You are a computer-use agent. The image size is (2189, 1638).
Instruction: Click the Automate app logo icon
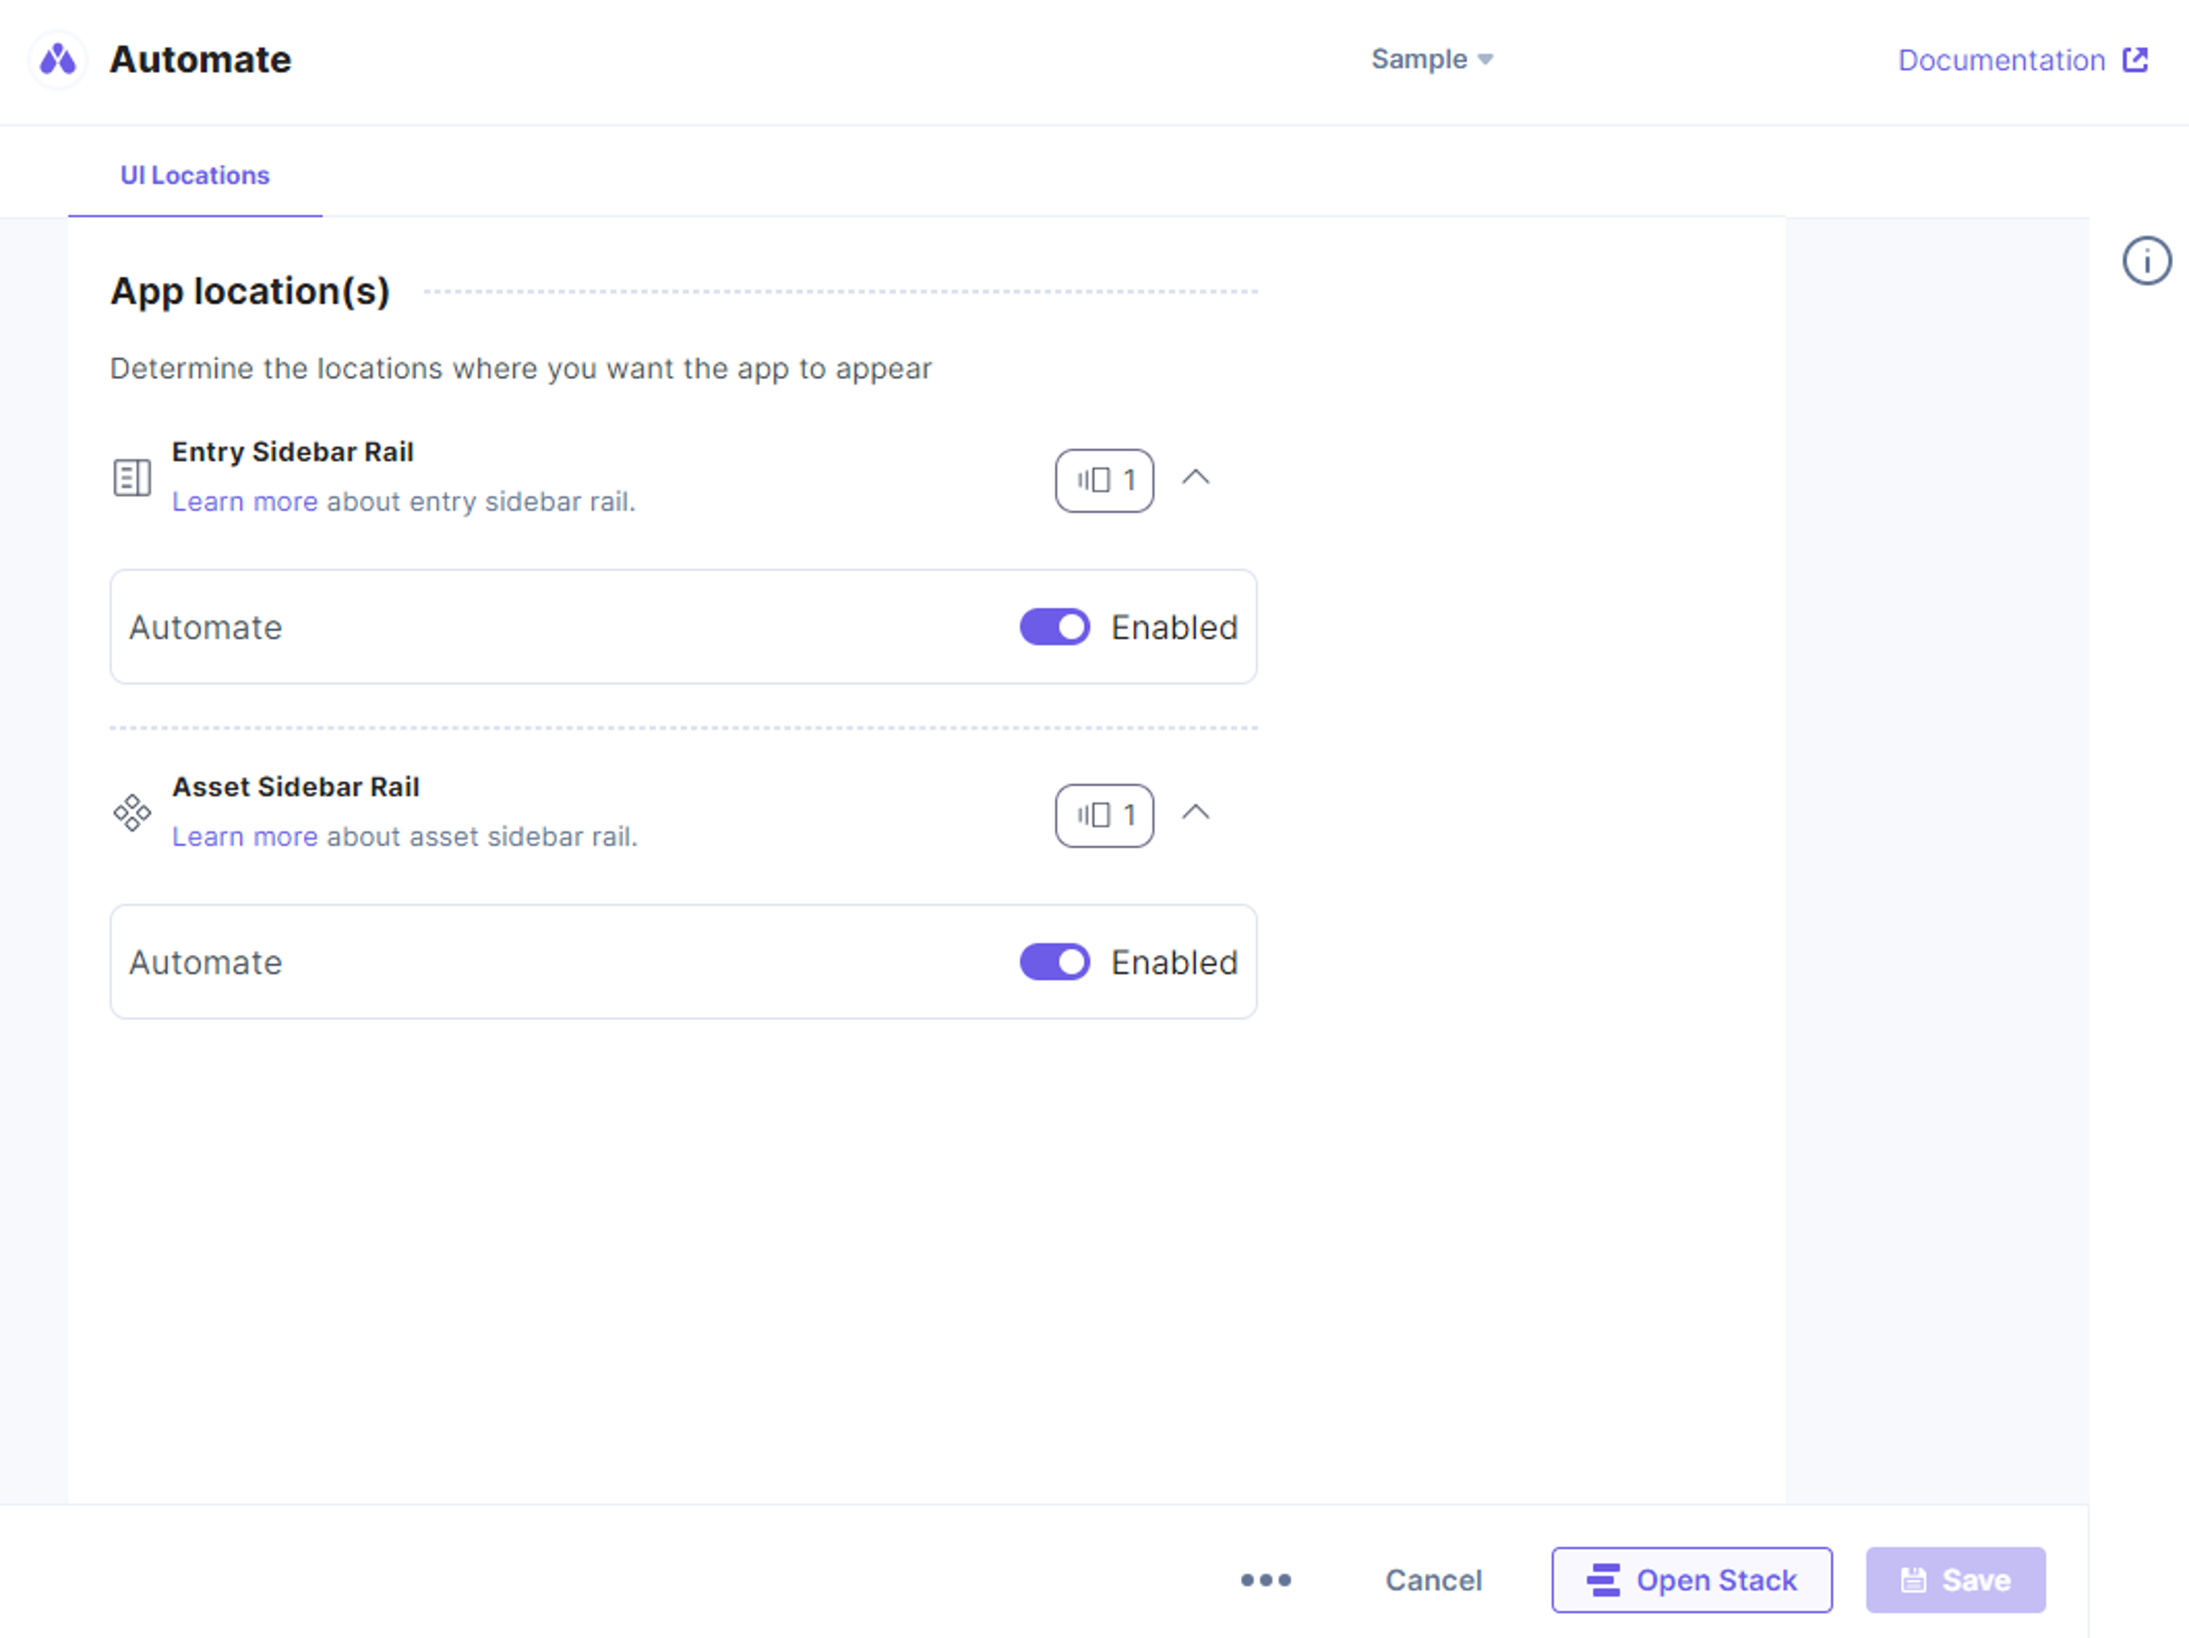(x=58, y=59)
